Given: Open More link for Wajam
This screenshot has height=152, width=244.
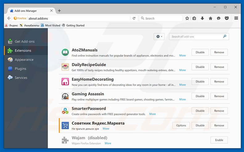Looking at the screenshot, I should tap(108, 143).
